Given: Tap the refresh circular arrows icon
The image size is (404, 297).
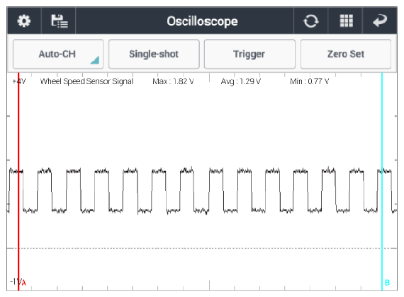Looking at the screenshot, I should (x=310, y=21).
